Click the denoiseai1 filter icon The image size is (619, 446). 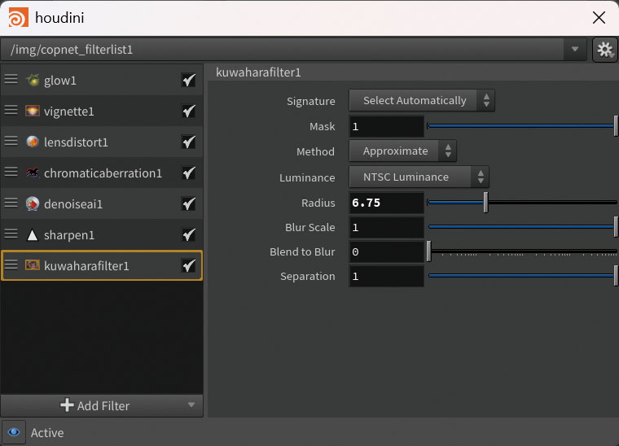click(x=33, y=203)
